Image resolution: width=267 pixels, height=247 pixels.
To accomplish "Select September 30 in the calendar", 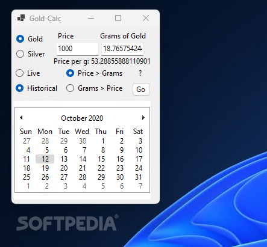I will (83, 141).
